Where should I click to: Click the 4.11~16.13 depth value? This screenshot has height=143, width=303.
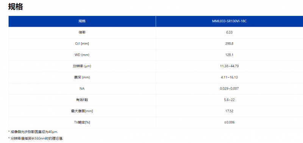(229, 77)
